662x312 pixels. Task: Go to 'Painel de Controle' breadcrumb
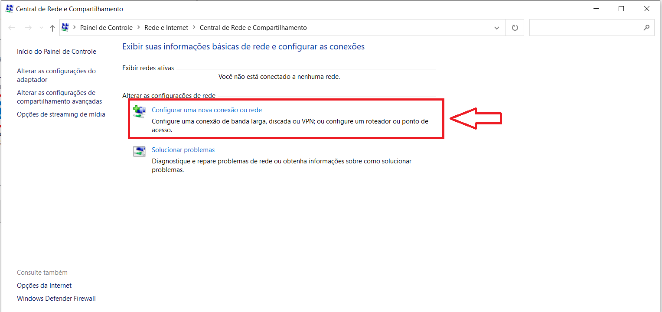[106, 28]
